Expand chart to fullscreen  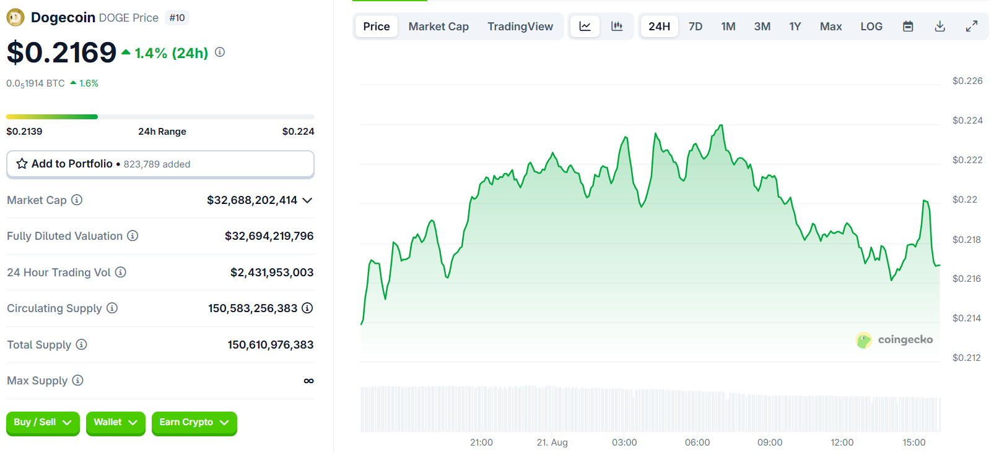coord(972,27)
